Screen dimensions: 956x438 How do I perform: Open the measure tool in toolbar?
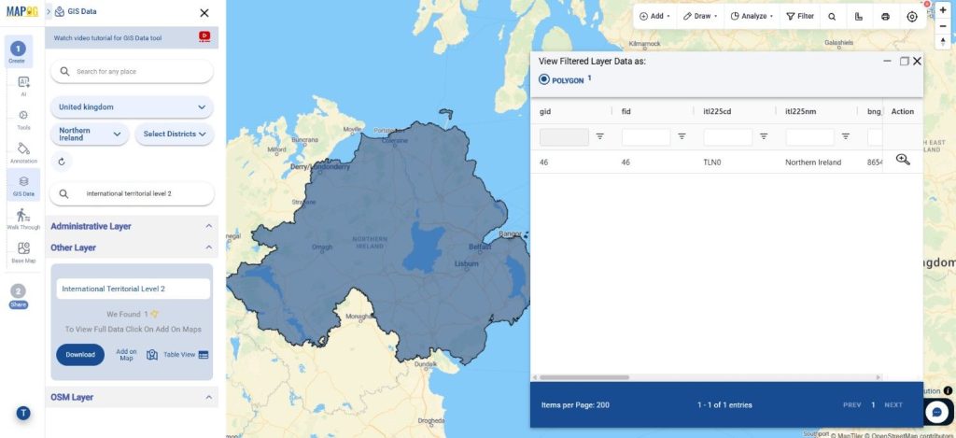click(859, 17)
